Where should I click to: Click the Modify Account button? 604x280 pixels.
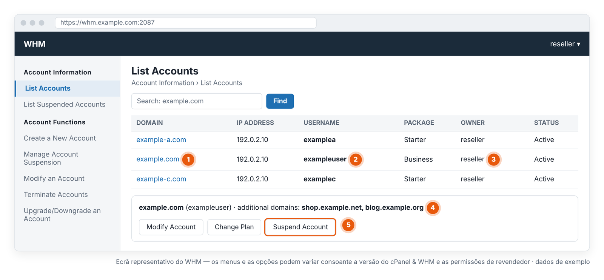171,227
